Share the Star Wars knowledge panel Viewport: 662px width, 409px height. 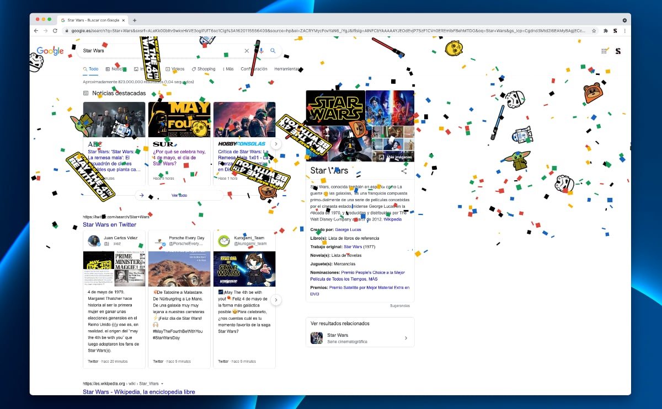point(404,171)
